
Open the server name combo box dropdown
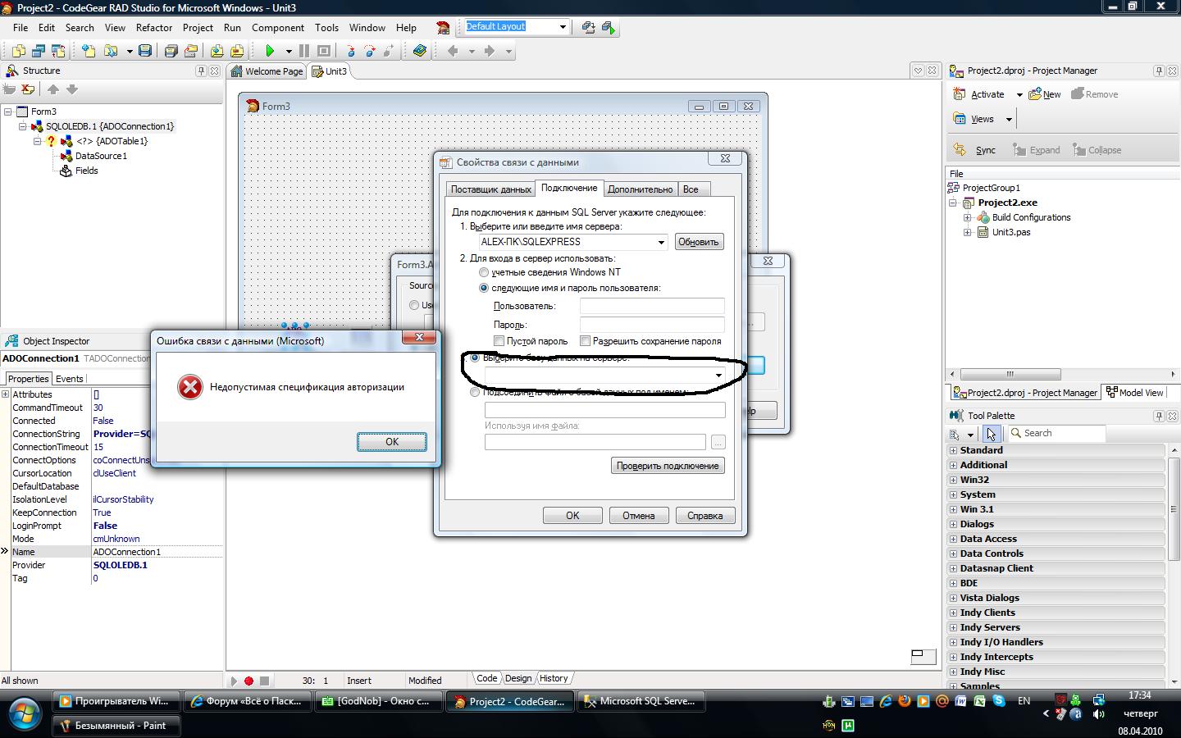(x=660, y=242)
